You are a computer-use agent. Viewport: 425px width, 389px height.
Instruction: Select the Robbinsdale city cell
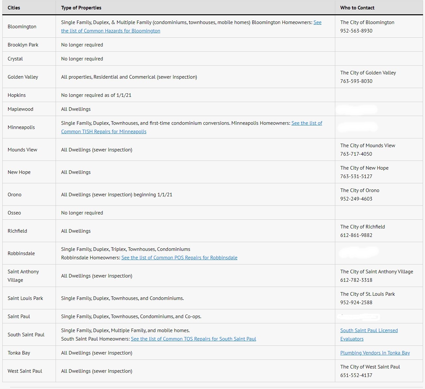[29, 253]
